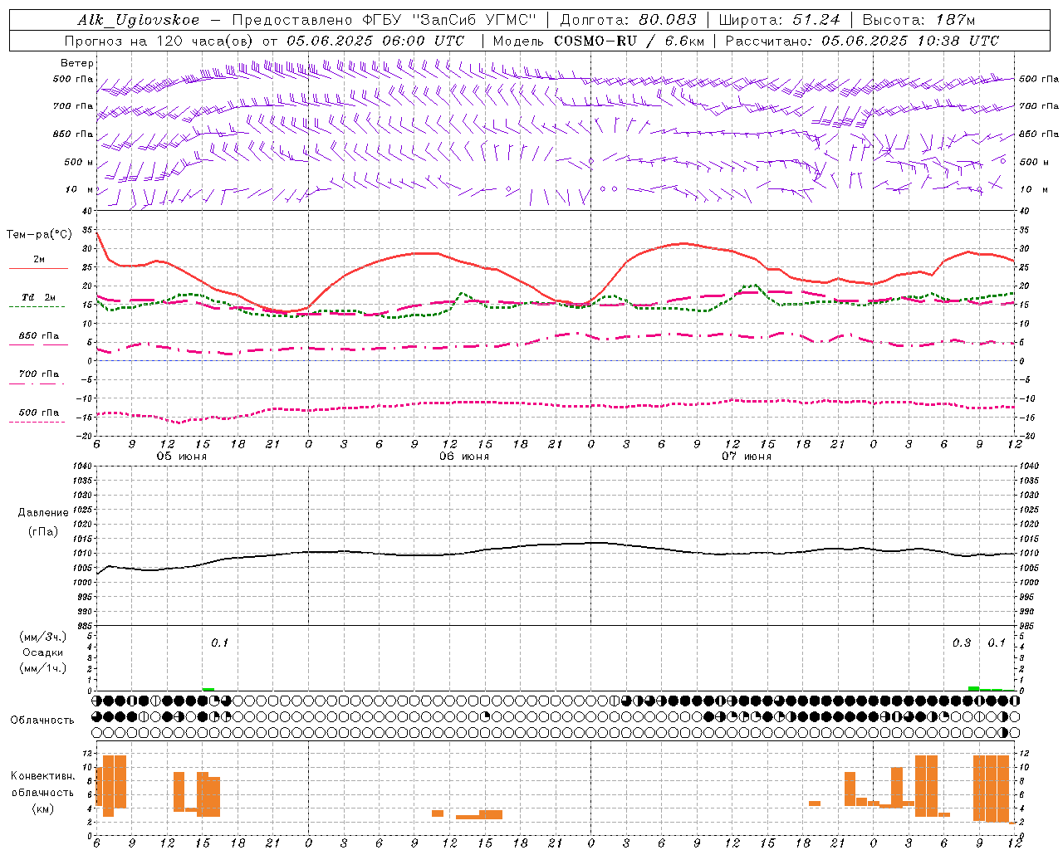Click the '10 м' wind level label on left axis
Viewport: 1063px width, 850px height.
tap(80, 189)
